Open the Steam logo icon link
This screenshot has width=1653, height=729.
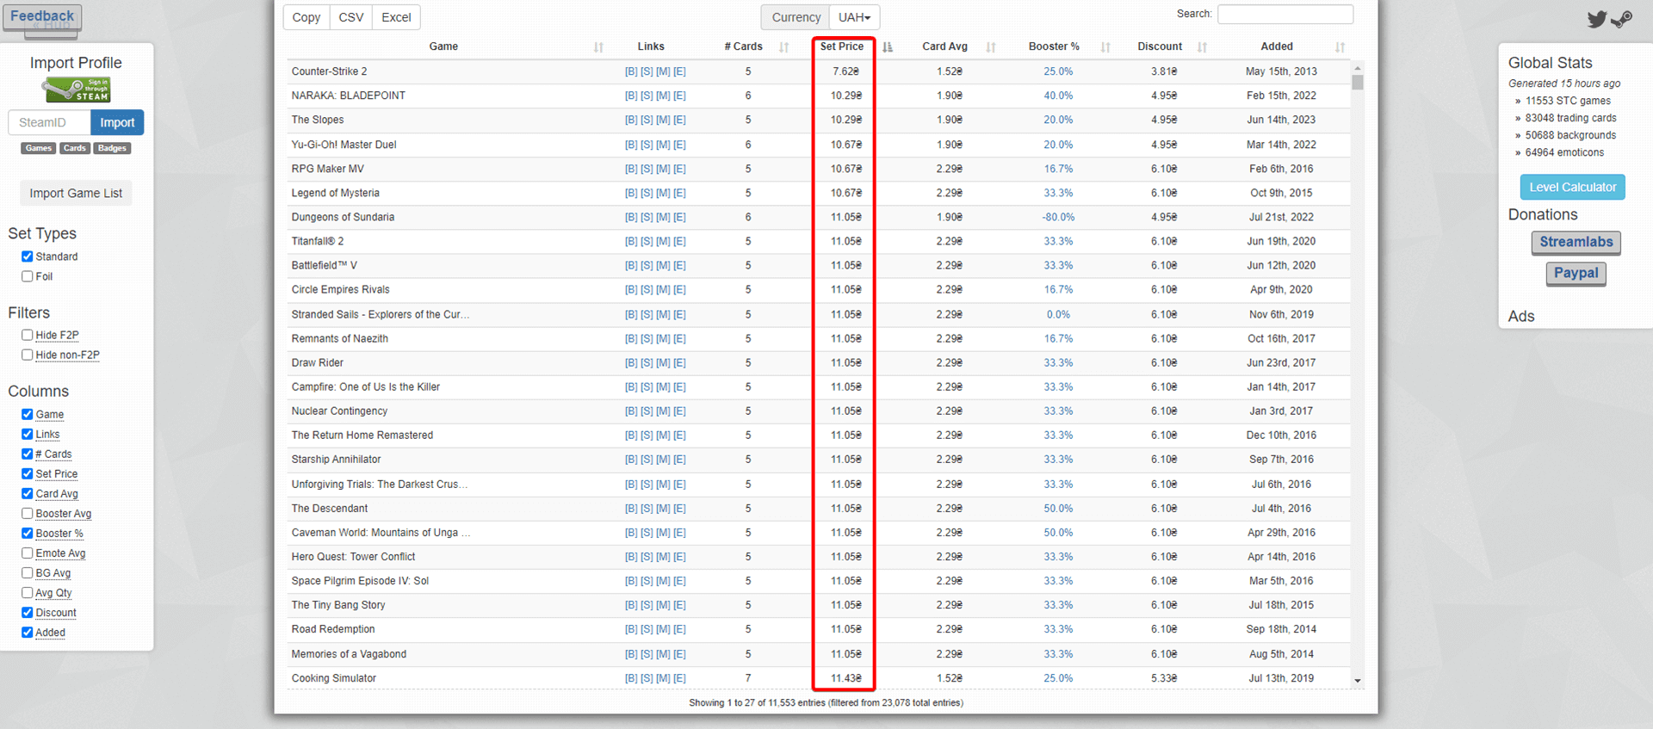click(1622, 19)
